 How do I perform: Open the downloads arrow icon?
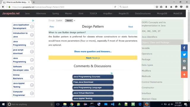[166, 7]
